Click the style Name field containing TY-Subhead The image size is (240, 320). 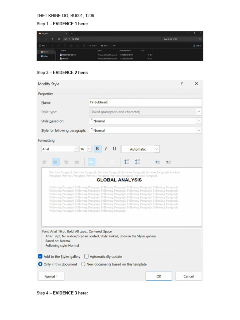pos(146,102)
